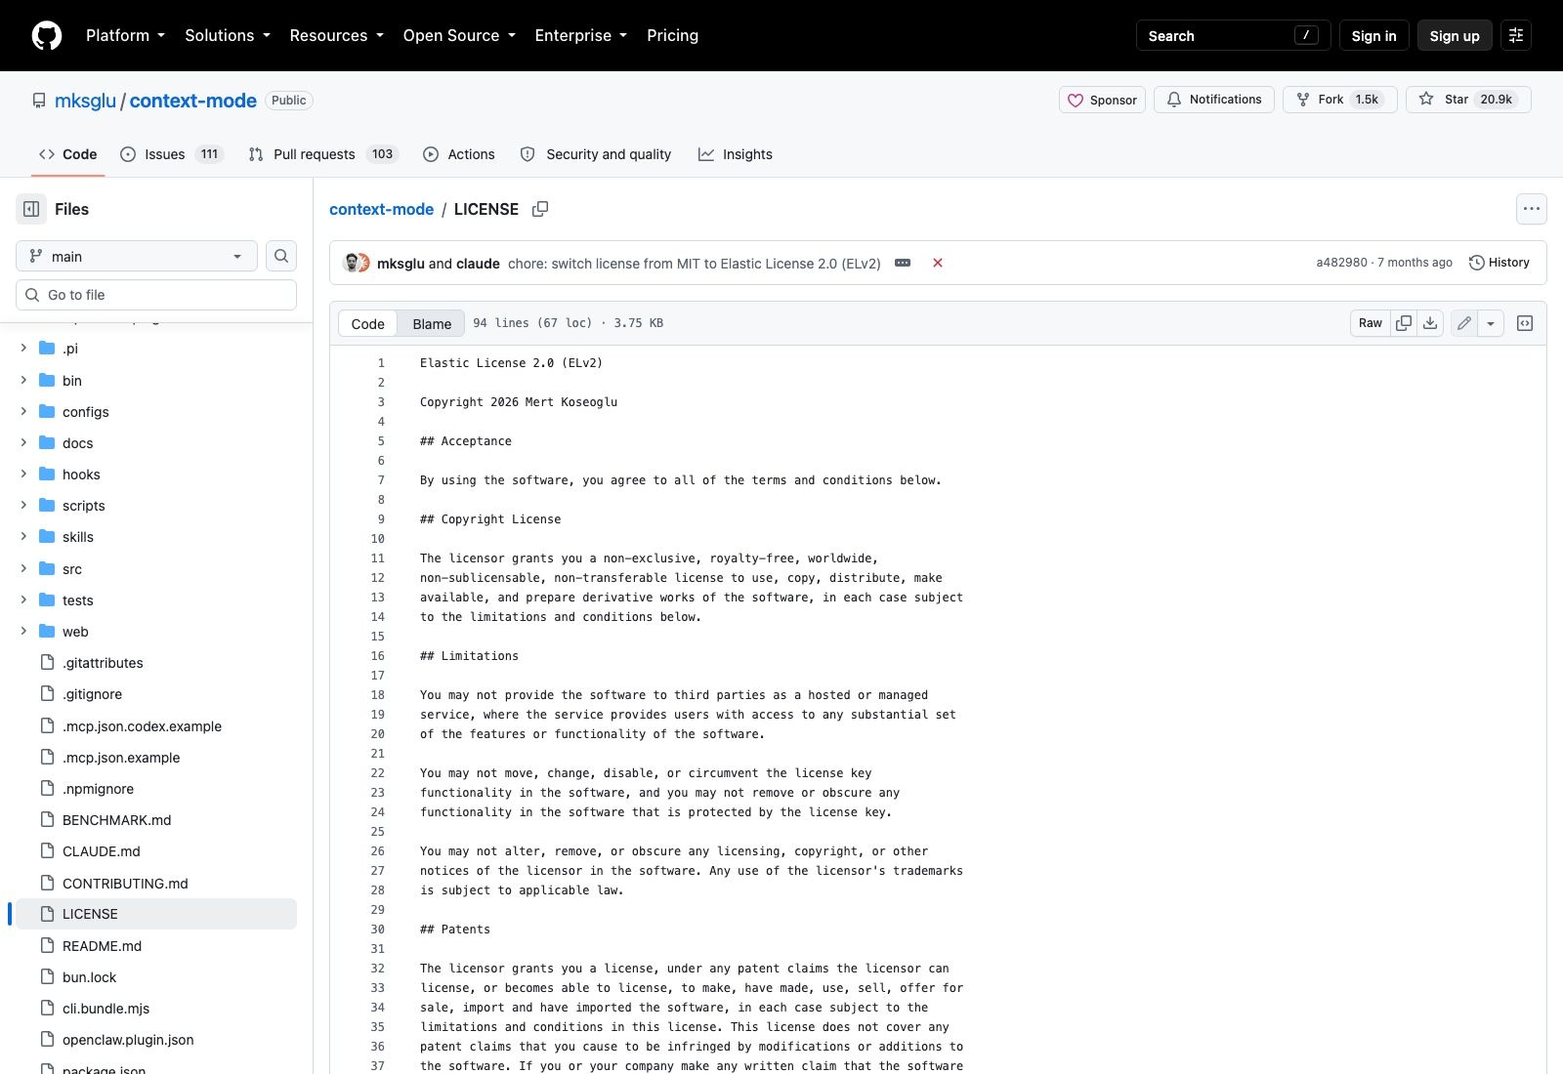Open the Insights tab

tap(736, 154)
